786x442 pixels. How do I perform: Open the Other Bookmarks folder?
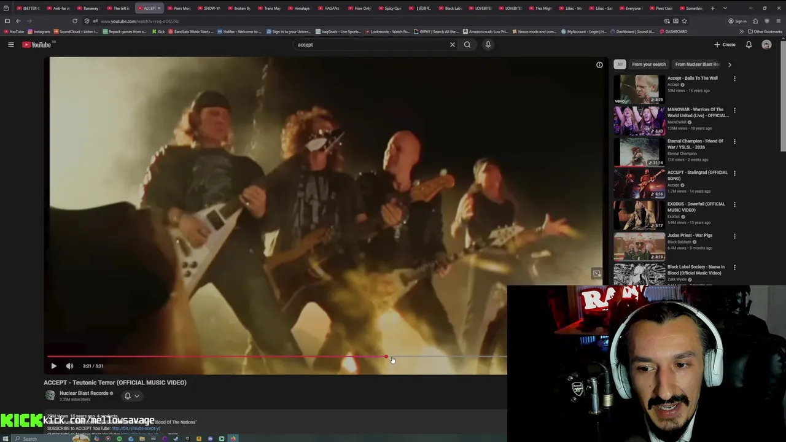[765, 31]
